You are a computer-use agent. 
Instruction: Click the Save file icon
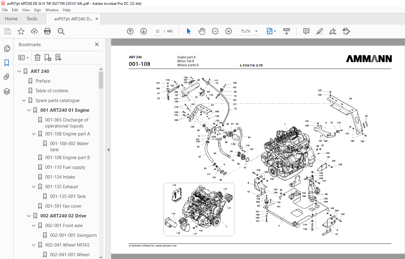pyautogui.click(x=8, y=31)
